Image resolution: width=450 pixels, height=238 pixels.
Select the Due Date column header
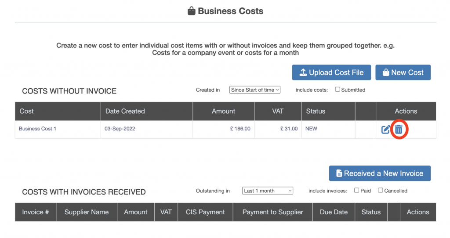coord(334,212)
